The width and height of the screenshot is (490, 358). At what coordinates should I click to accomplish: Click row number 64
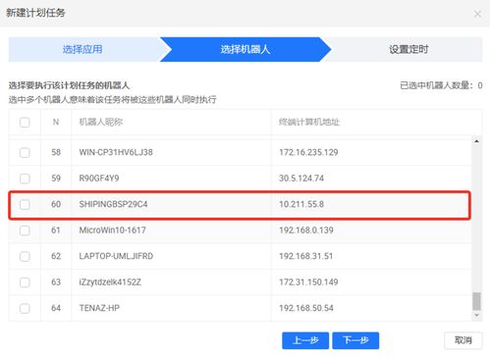click(x=56, y=308)
